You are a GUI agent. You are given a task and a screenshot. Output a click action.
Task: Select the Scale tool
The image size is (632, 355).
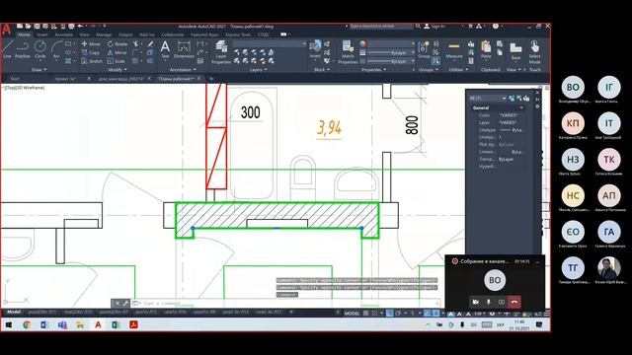tap(117, 61)
